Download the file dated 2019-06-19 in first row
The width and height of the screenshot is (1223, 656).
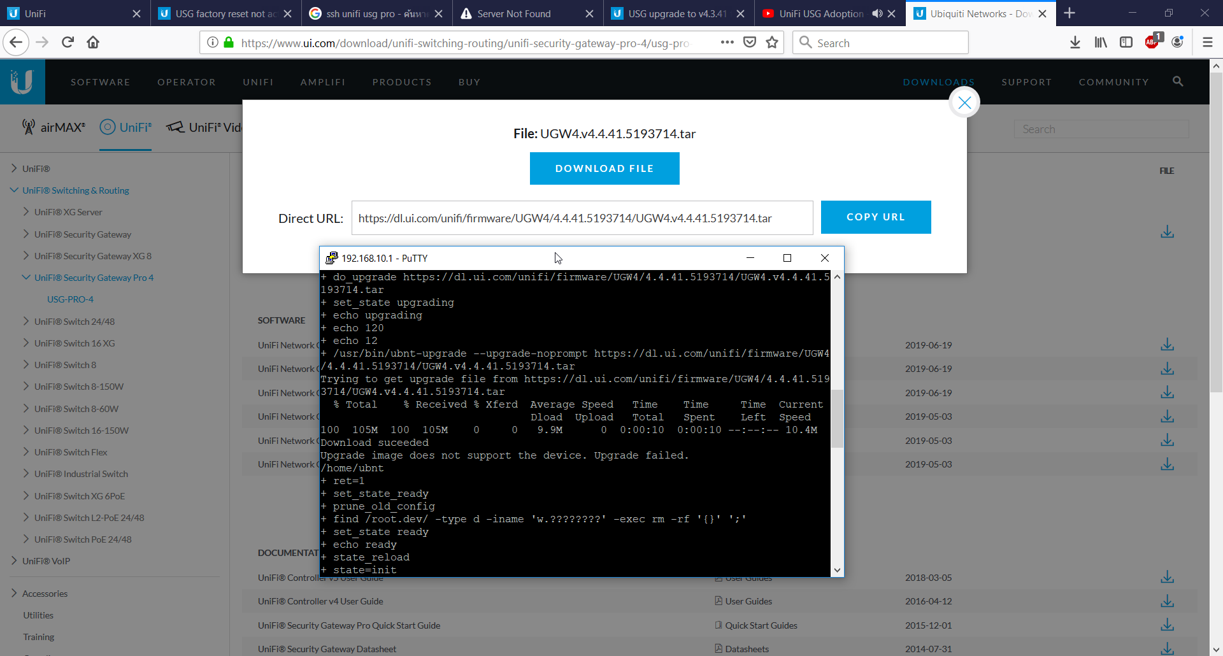(x=1167, y=345)
